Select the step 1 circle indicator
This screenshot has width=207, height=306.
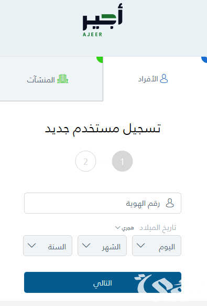tap(122, 161)
